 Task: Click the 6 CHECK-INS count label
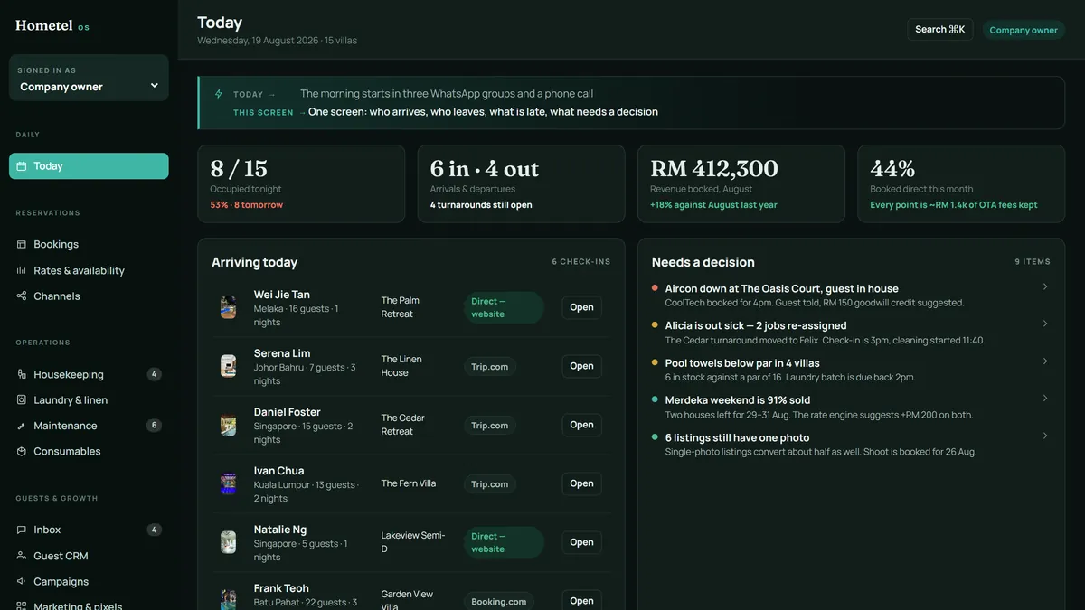click(581, 262)
